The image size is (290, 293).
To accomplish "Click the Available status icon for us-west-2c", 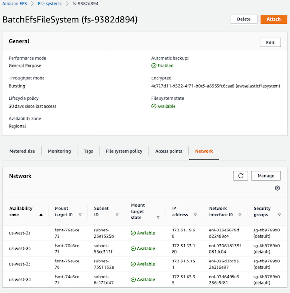I will coord(133,264).
